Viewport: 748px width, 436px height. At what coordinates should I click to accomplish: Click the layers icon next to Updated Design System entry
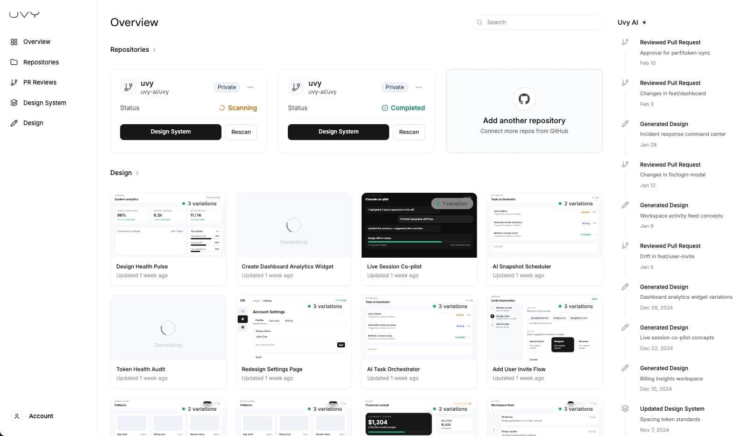626,408
